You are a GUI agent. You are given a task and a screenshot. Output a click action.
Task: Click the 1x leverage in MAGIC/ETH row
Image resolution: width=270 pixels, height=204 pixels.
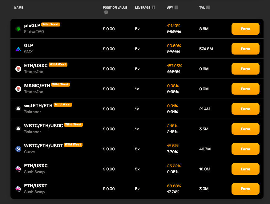tap(137, 89)
